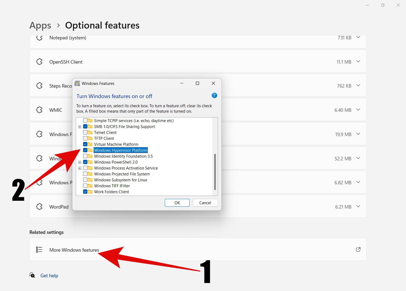Click the folder icon beside Work Folders Client

(90, 192)
